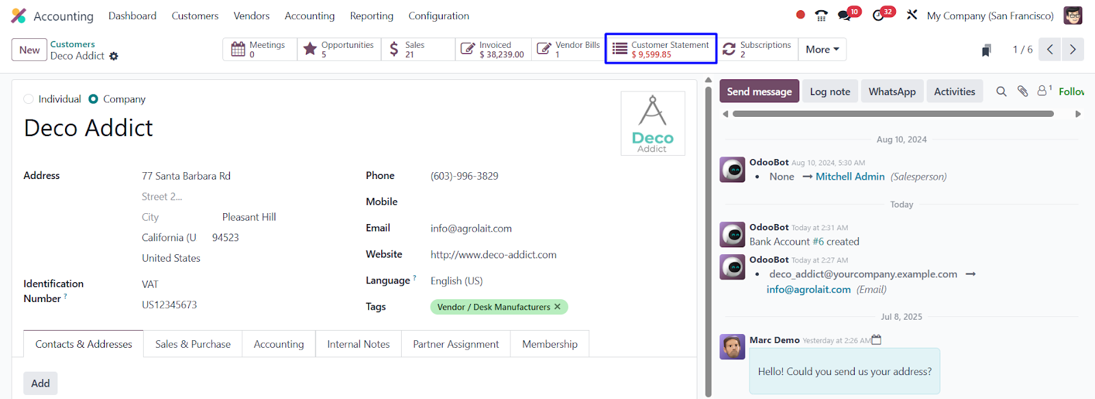This screenshot has height=399, width=1095.
Task: Open Opportunities star stat button
Action: (x=339, y=49)
